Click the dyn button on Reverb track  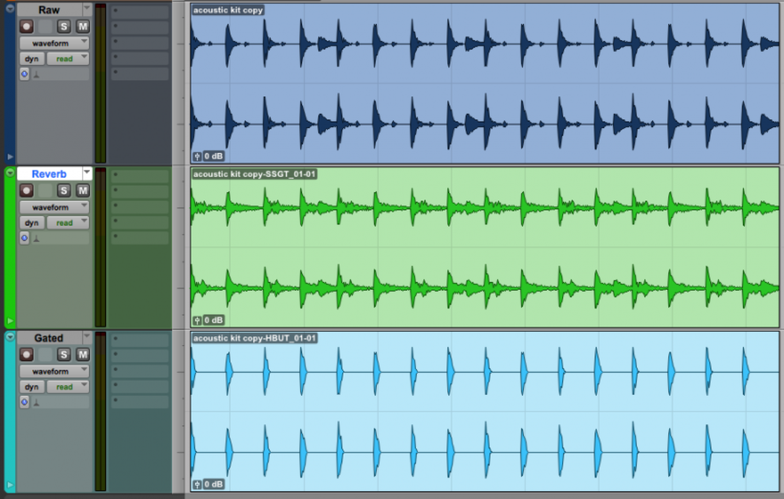point(32,223)
